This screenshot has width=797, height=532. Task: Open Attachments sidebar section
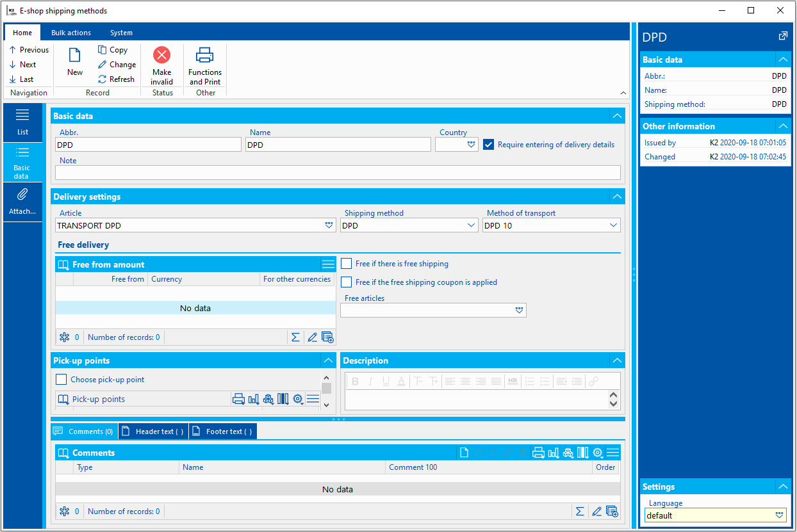(x=22, y=202)
